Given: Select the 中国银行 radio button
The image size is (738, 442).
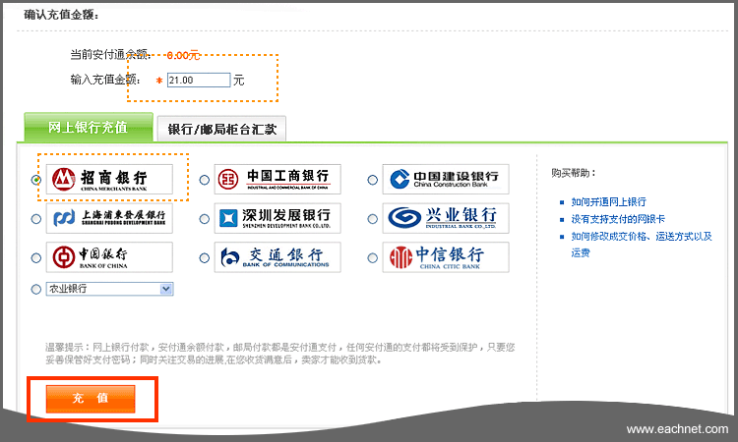Looking at the screenshot, I should coord(36,258).
